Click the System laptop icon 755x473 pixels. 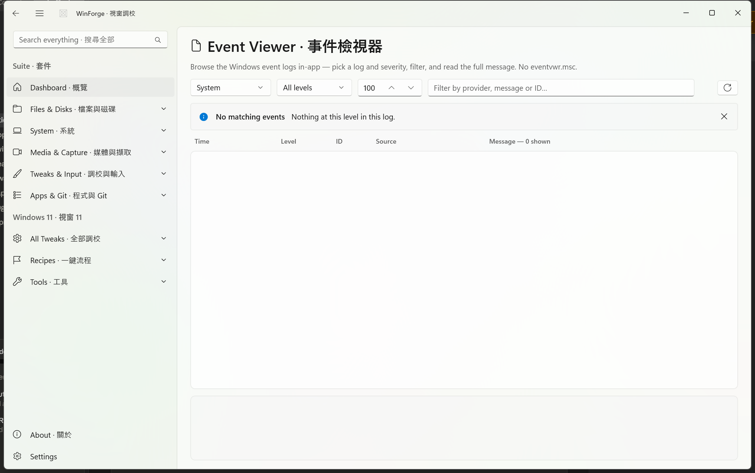17,131
